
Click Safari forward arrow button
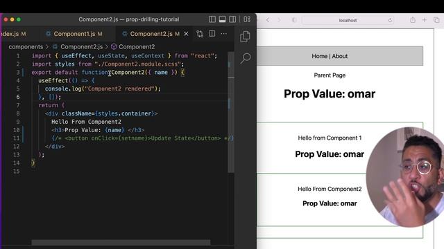click(x=279, y=20)
